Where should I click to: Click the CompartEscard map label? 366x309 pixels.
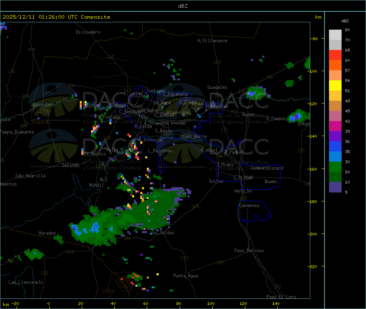(x=267, y=168)
